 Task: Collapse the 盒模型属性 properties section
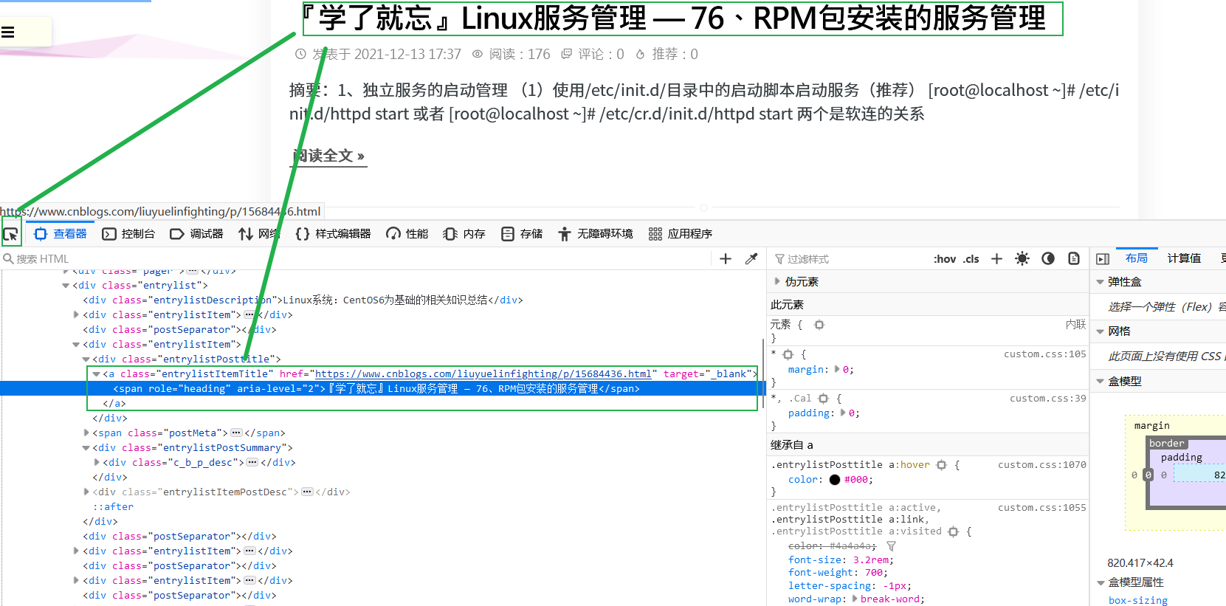tap(1100, 582)
